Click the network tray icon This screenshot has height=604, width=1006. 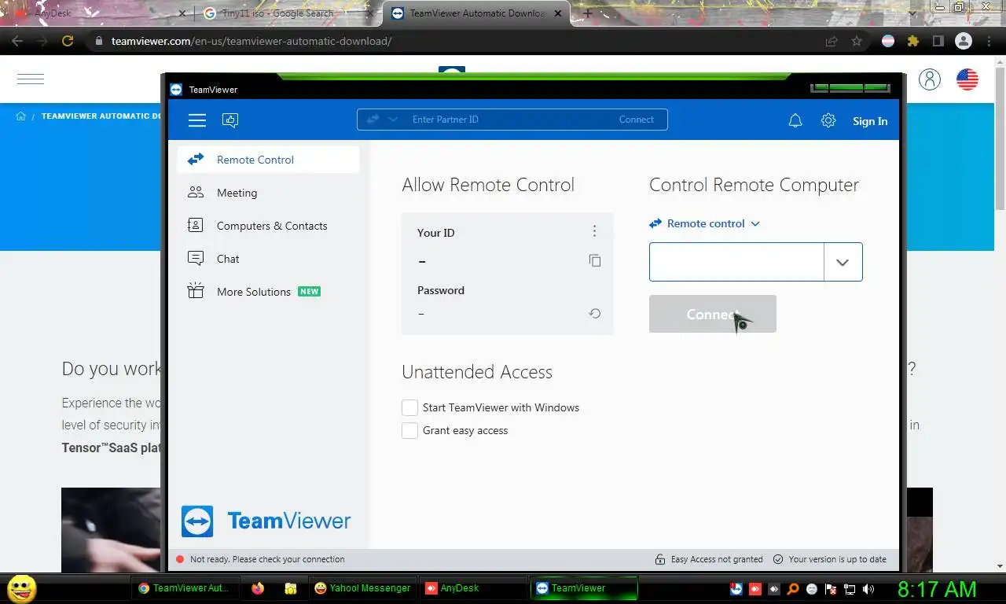850,588
